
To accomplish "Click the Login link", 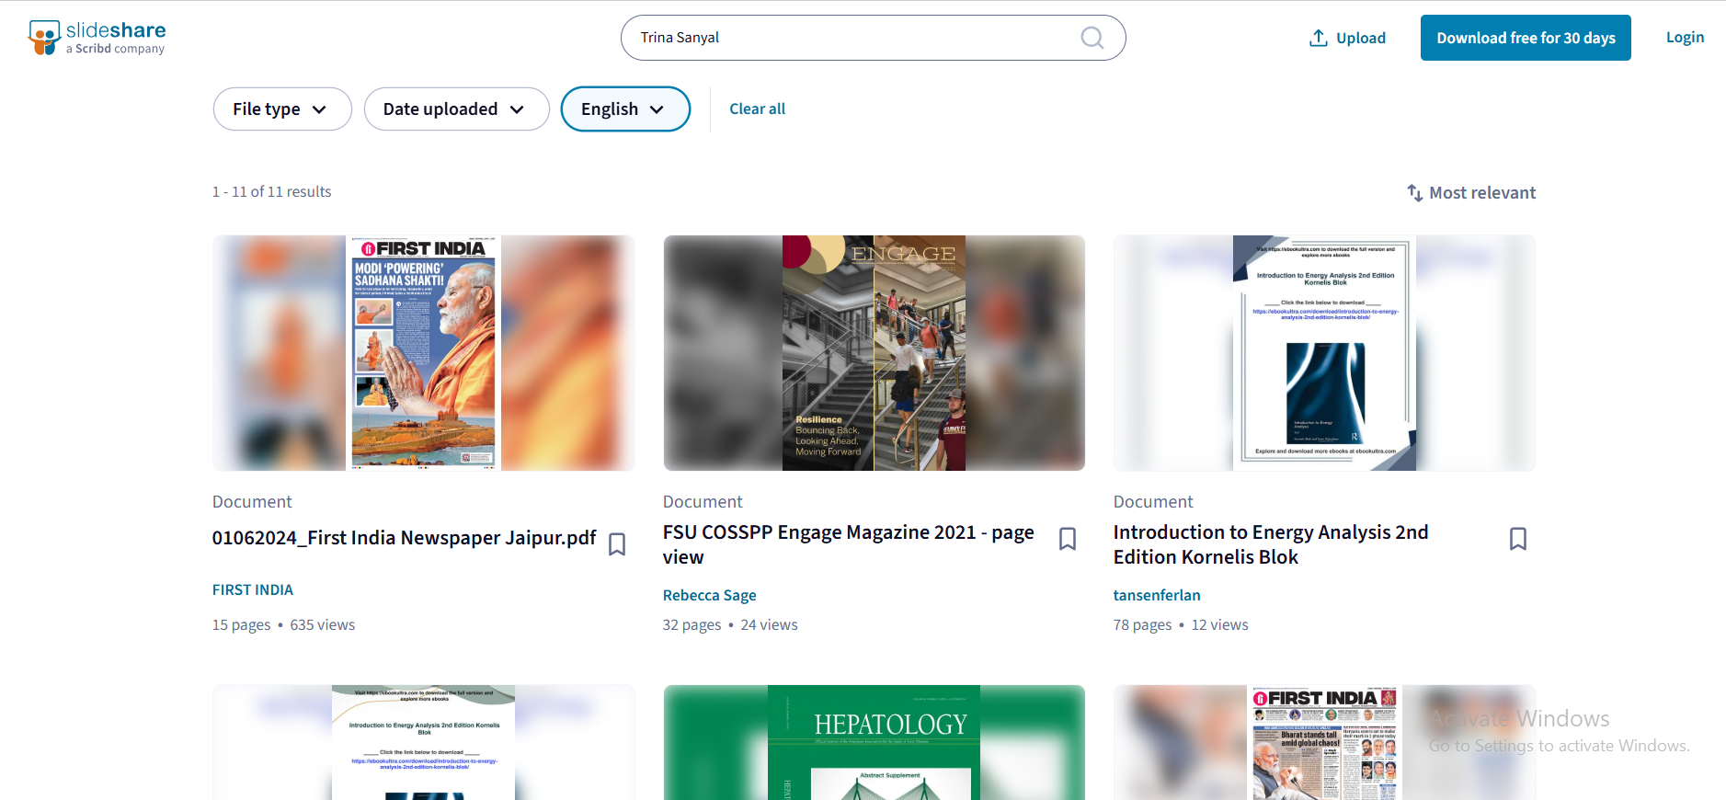I will pos(1685,38).
